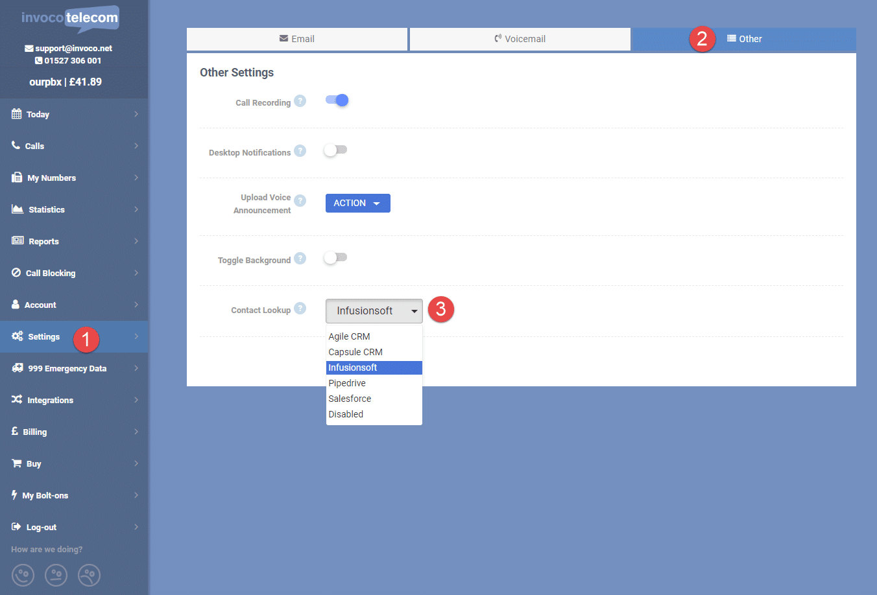Expand the Buy menu chevron
Screen dimensions: 877x595
tap(136, 463)
